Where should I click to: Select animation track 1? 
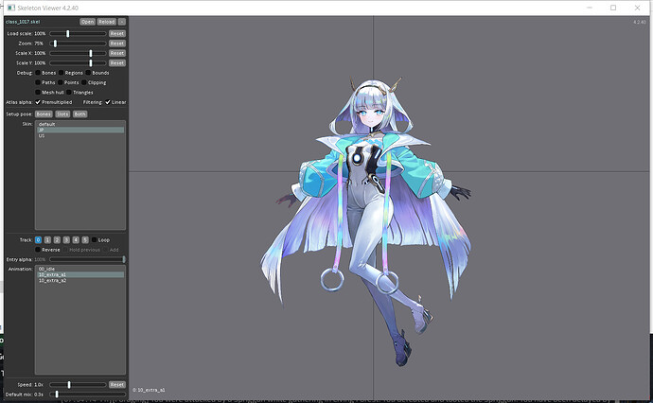(47, 239)
